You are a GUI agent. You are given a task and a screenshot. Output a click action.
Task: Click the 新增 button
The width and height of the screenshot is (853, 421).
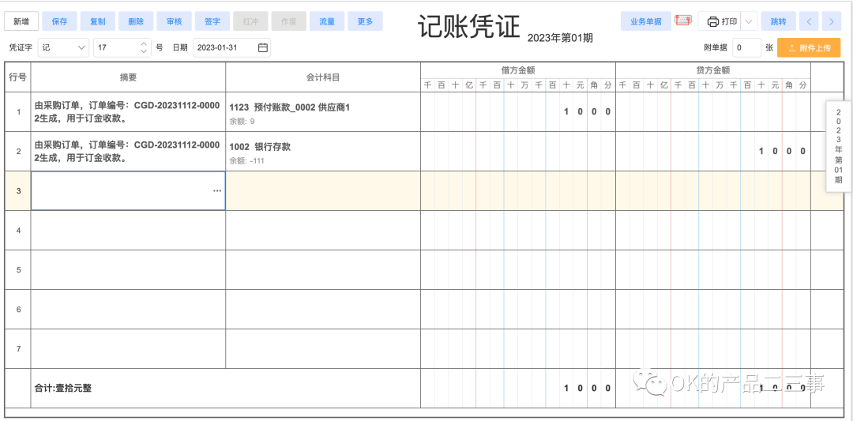pos(22,22)
